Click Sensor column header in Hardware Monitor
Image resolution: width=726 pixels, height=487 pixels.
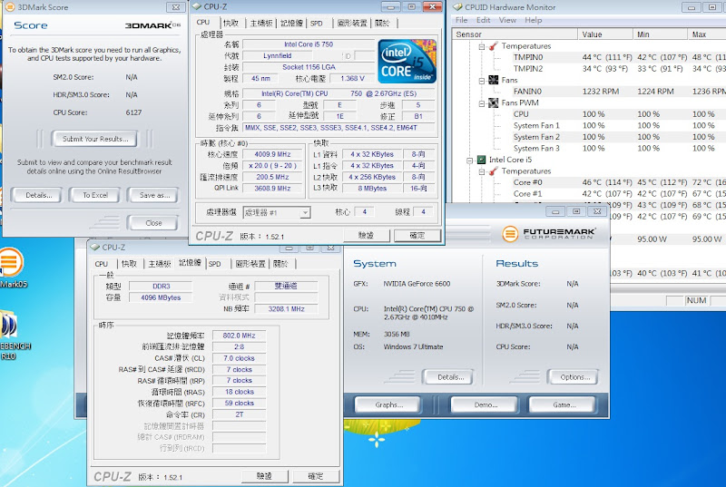point(515,34)
